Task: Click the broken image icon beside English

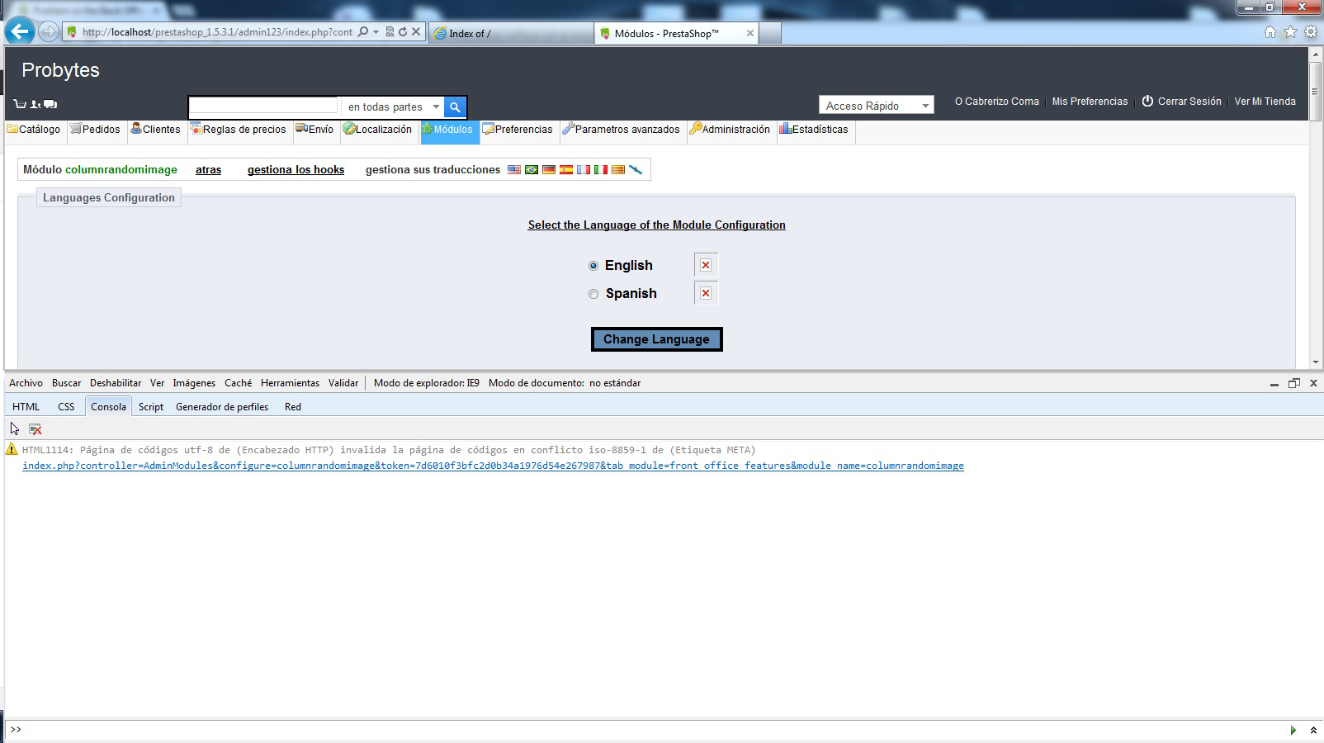Action: pyautogui.click(x=706, y=265)
